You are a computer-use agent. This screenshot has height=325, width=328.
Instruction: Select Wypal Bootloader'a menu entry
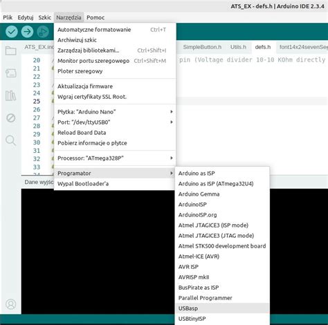click(115, 184)
